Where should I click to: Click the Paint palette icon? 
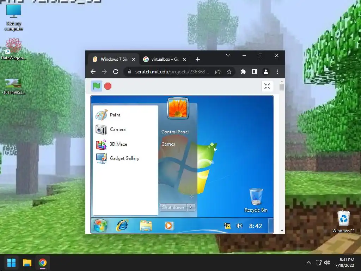102,115
